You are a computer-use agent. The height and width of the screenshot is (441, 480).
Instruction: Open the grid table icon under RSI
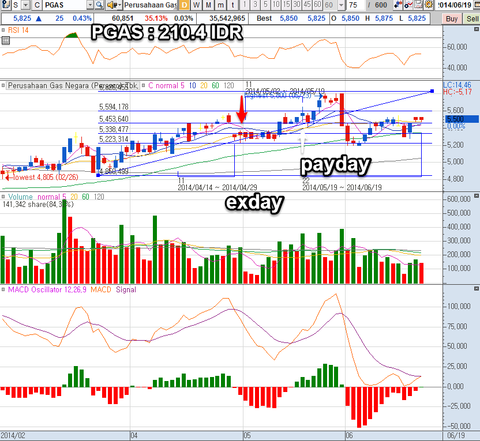[x=6, y=40]
